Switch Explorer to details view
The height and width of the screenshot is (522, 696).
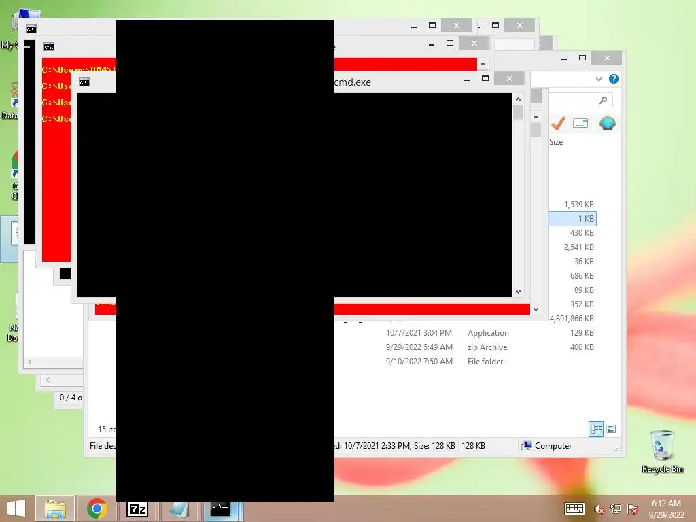[596, 430]
